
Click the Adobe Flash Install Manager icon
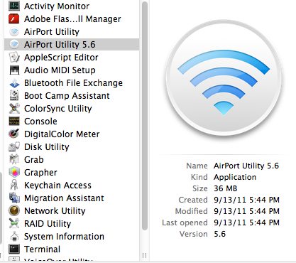click(x=14, y=19)
